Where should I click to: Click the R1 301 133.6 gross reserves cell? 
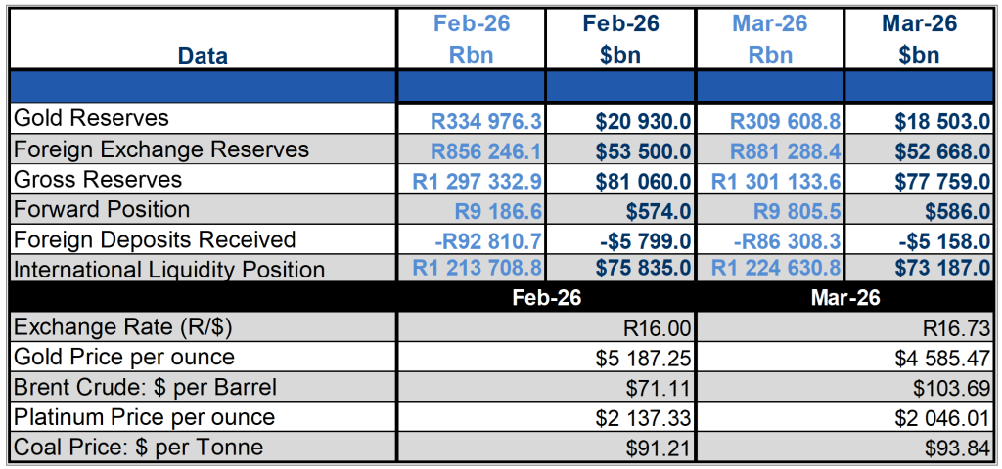[770, 181]
